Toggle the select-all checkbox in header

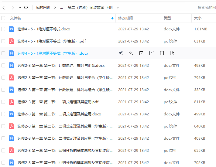[x=3, y=18]
